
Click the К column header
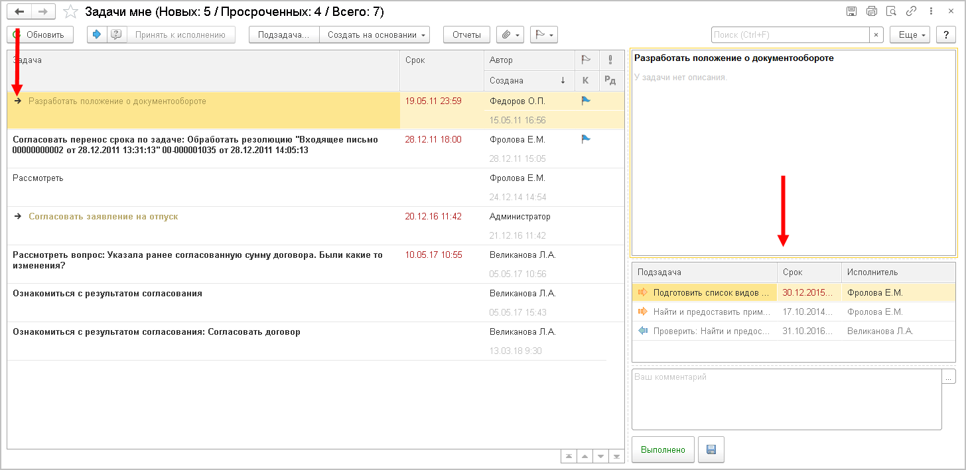tap(585, 80)
